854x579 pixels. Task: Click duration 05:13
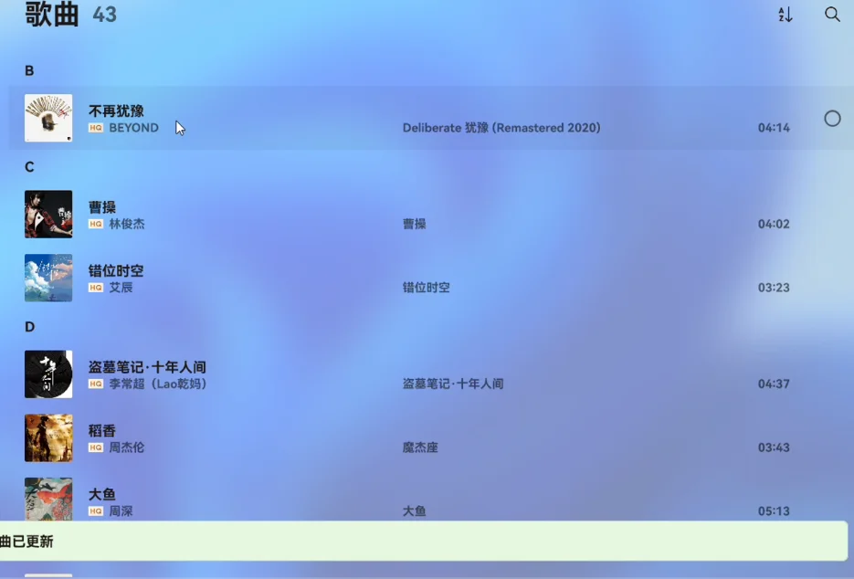coord(774,511)
